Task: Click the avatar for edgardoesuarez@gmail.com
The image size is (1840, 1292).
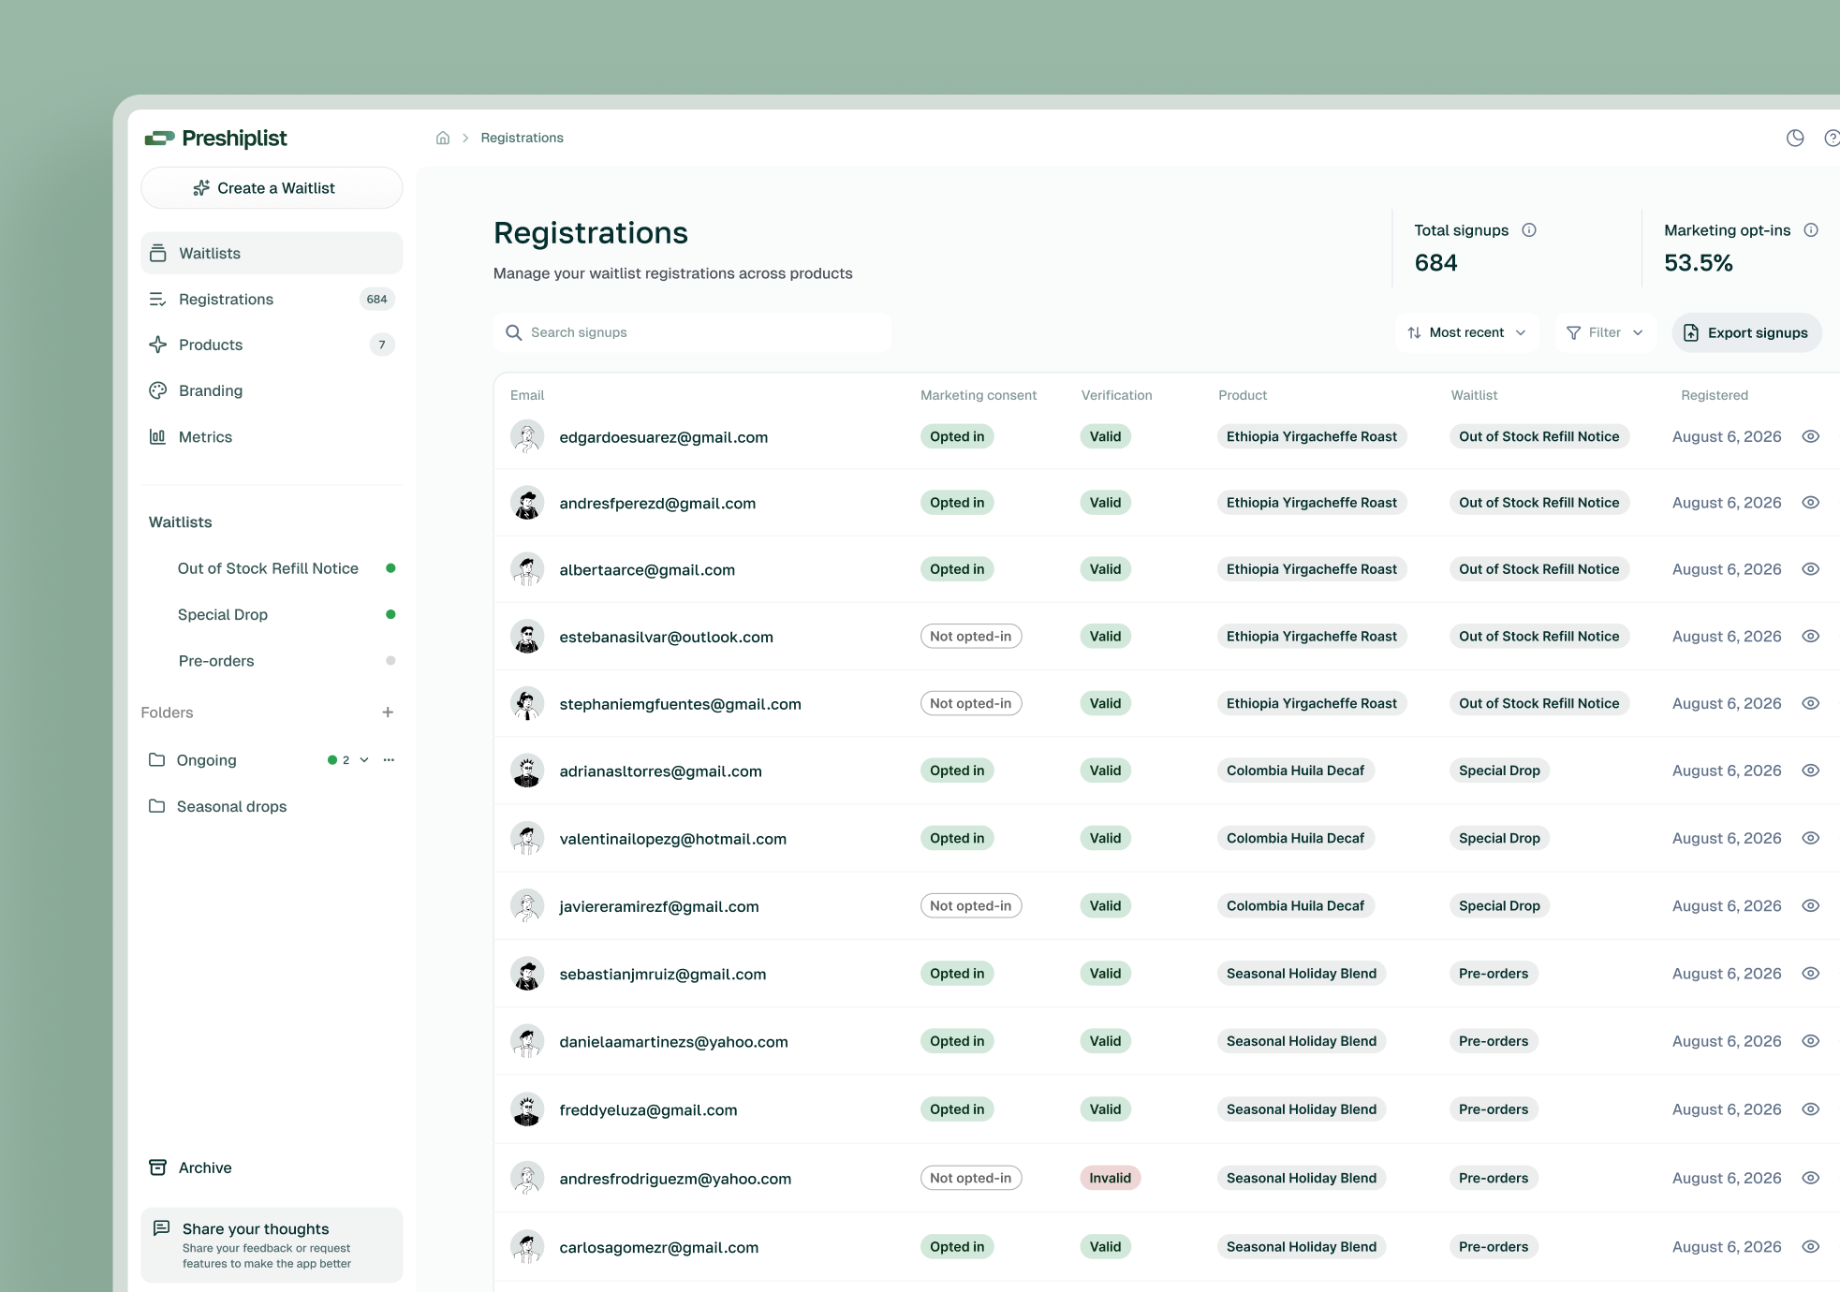Action: click(527, 437)
